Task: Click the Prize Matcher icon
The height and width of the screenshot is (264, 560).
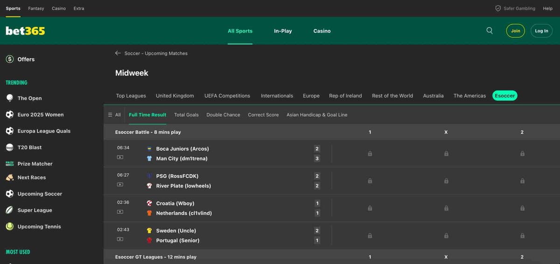Action: 9,164
